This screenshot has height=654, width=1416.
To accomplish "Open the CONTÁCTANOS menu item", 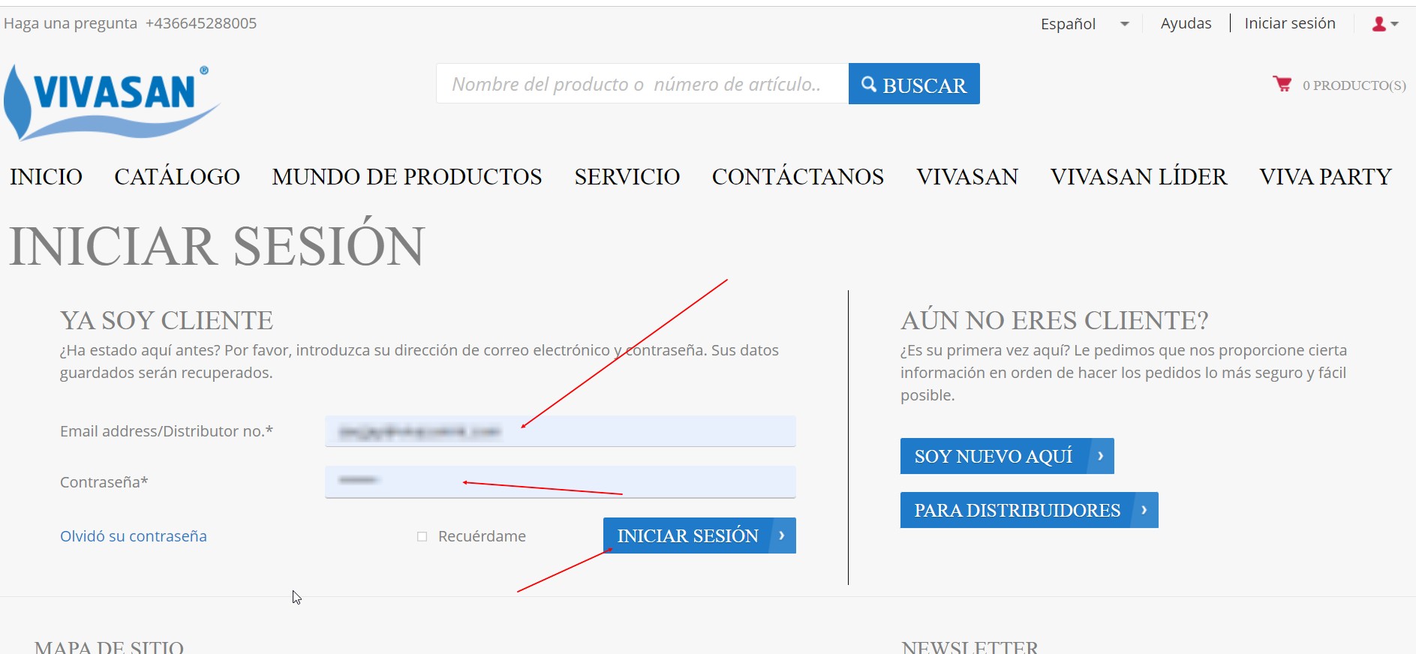I will click(x=798, y=176).
